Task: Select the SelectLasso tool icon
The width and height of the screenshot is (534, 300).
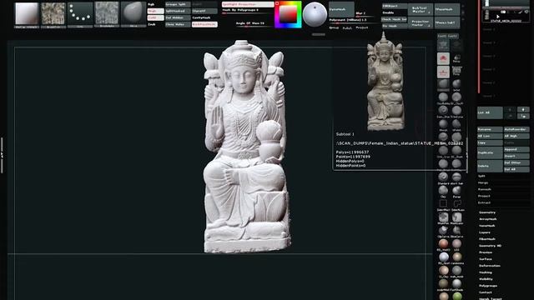Action: click(456, 205)
